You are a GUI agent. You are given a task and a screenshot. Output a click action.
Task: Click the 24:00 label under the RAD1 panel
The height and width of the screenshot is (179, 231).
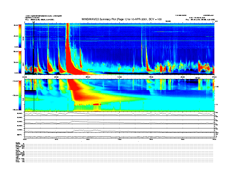pos(214,77)
